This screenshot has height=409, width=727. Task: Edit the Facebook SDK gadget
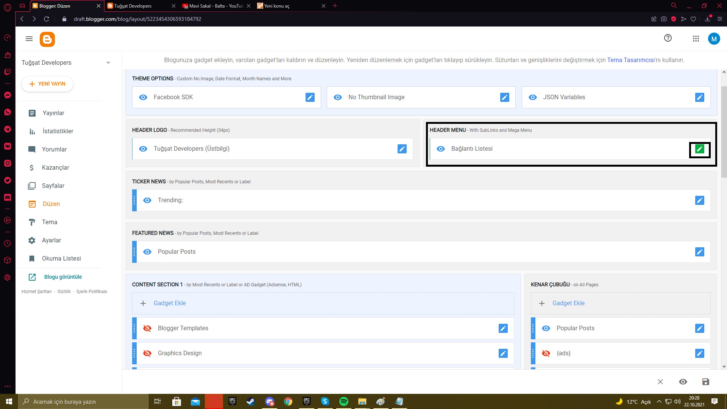(310, 97)
